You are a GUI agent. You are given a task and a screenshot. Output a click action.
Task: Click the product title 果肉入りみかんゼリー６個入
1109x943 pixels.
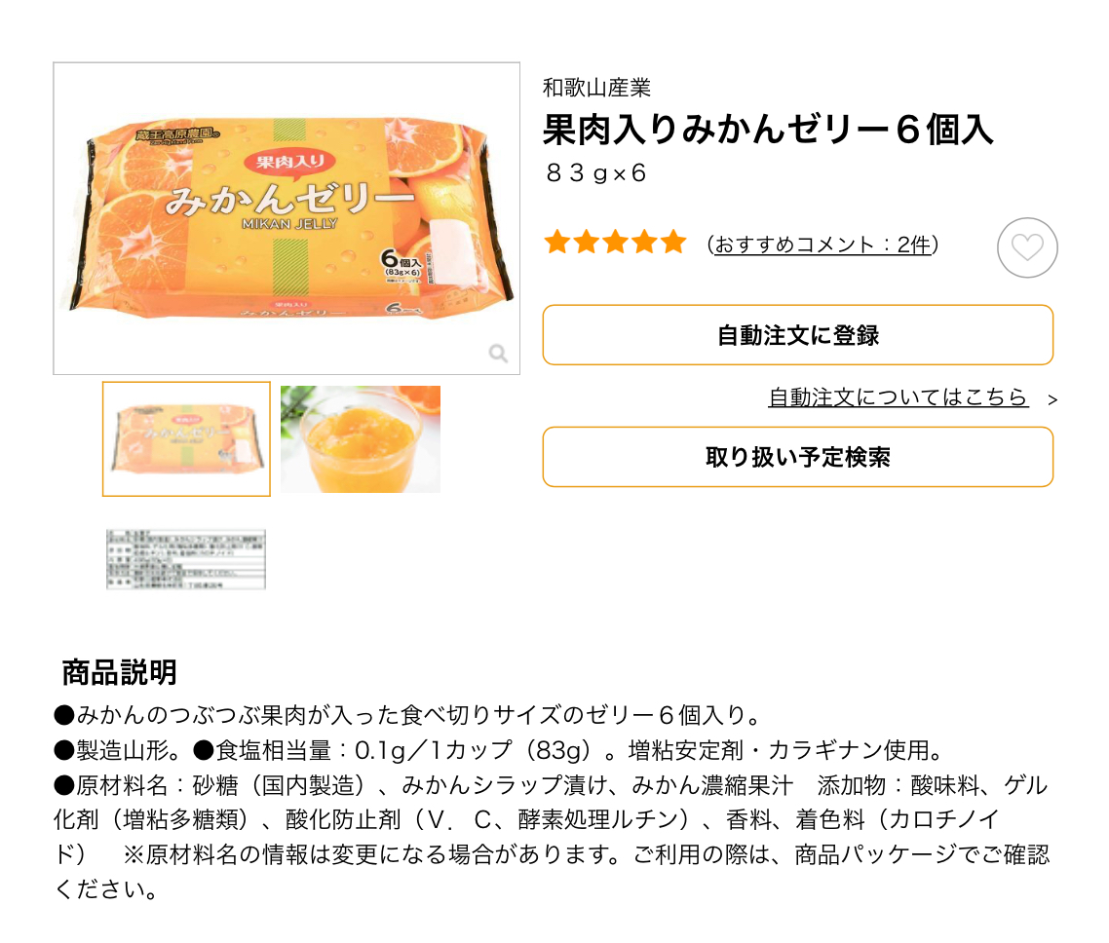[x=768, y=130]
